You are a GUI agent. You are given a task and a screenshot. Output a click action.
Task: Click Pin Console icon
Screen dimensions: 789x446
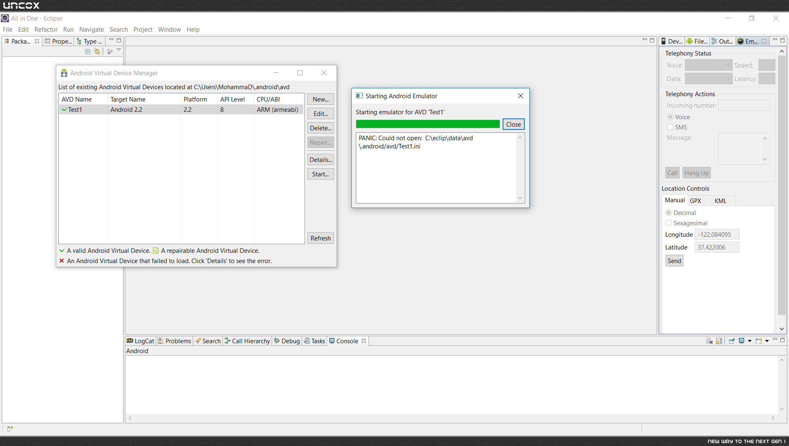[x=732, y=341]
